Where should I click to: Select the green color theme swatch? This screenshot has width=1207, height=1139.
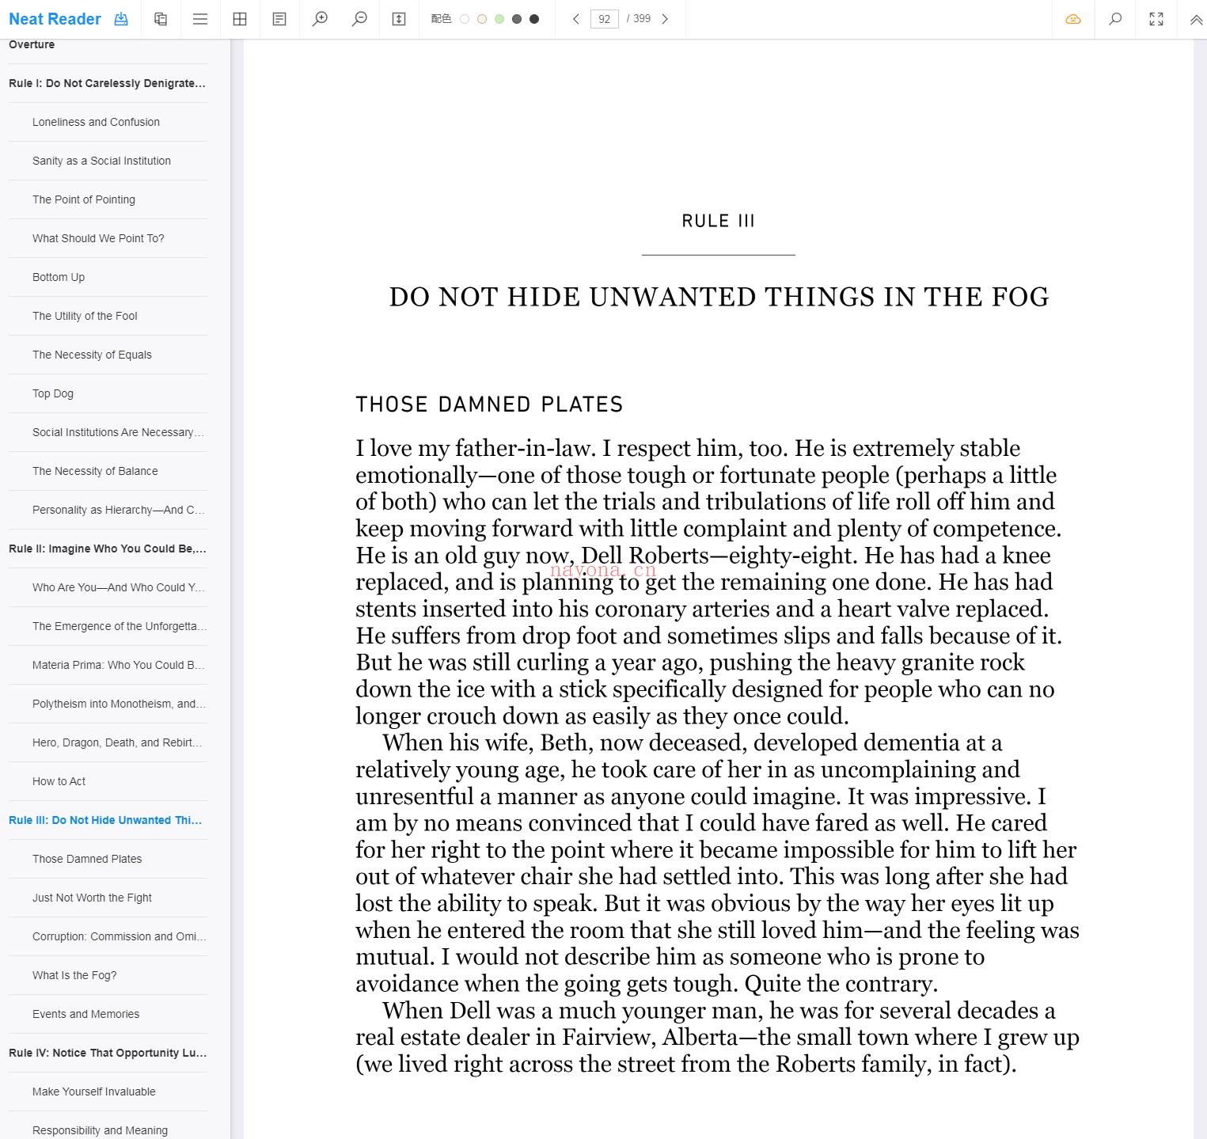[499, 19]
